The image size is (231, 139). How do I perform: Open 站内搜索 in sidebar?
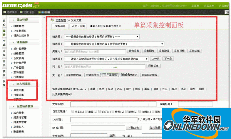click(19, 113)
